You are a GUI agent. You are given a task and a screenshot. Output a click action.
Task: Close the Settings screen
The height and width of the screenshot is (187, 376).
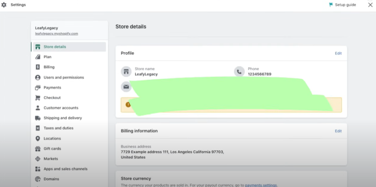coord(370,5)
